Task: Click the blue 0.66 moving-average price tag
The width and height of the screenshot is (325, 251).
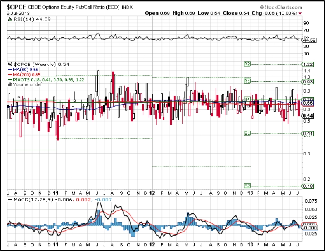Action: point(308,103)
